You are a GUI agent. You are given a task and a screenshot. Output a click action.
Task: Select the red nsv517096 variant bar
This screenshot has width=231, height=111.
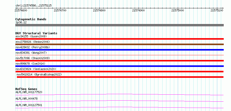[x=119, y=61]
